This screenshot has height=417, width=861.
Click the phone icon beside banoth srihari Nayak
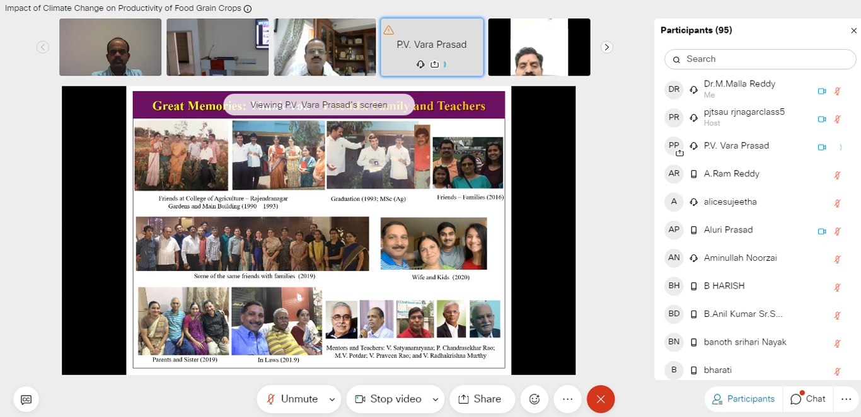click(x=693, y=342)
